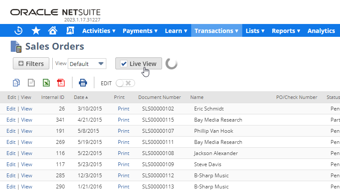View sales order SLS00000113
Image resolution: width=340 pixels, height=191 pixels.
27,187
